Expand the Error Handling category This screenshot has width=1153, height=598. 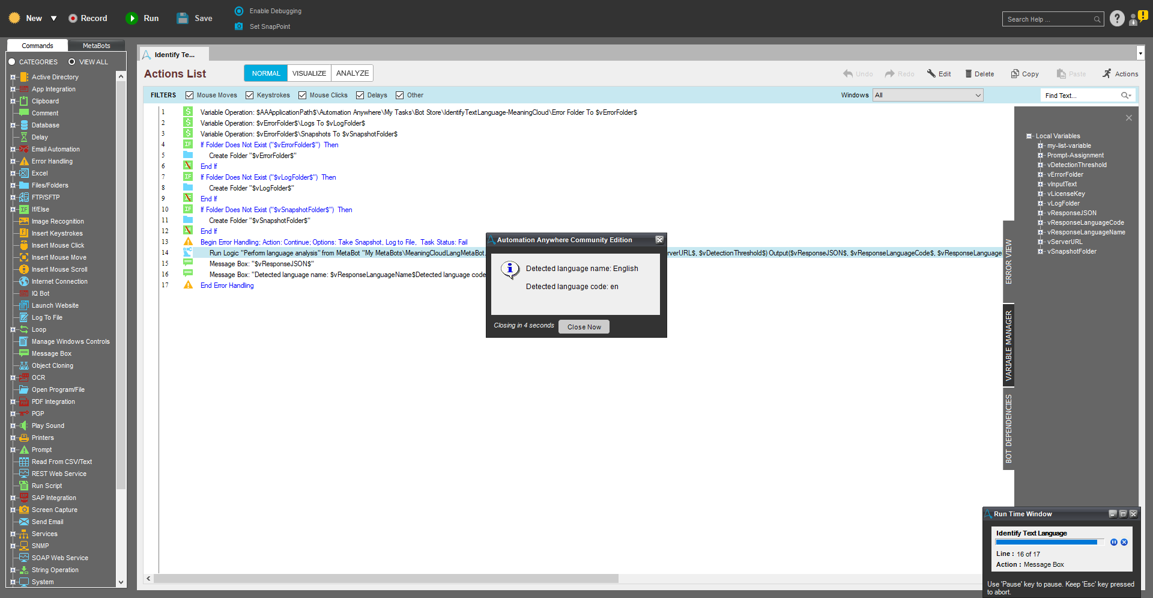(13, 161)
